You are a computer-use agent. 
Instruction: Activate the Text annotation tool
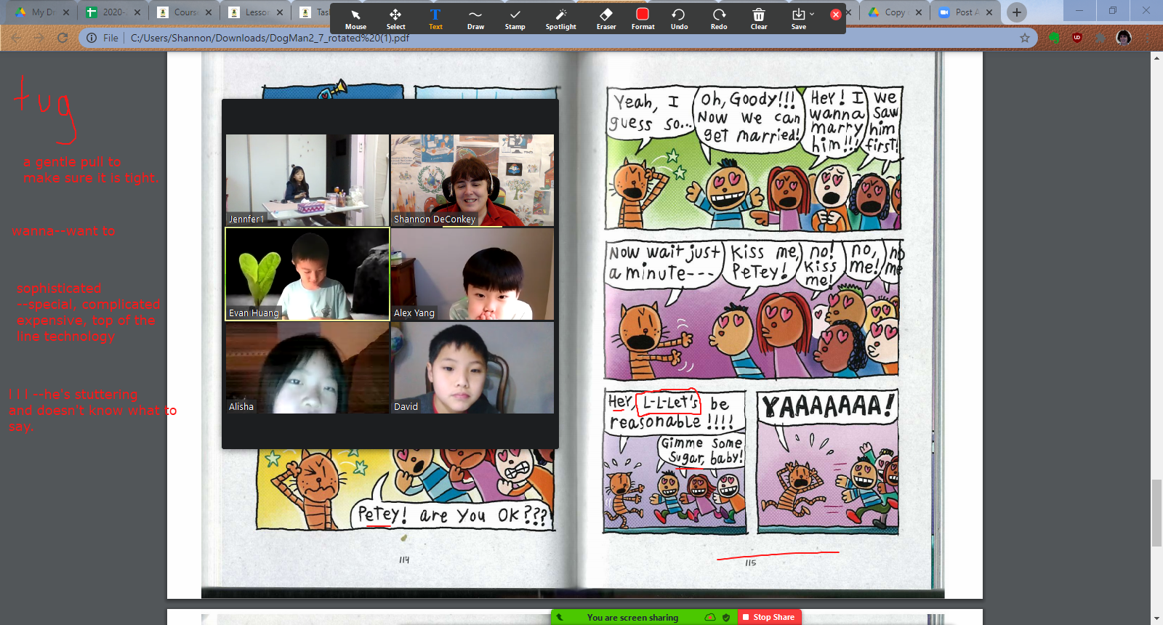click(x=435, y=19)
